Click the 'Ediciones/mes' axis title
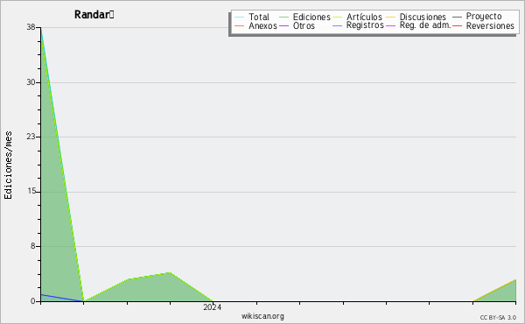 pyautogui.click(x=9, y=166)
